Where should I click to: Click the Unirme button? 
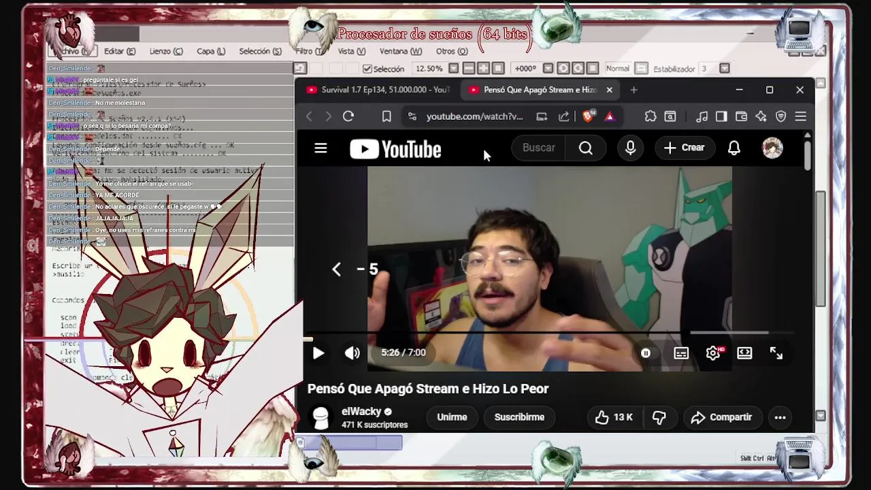(452, 417)
